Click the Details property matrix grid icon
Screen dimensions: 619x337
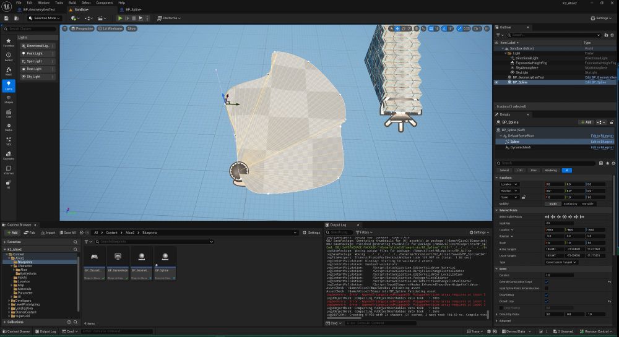(601, 163)
